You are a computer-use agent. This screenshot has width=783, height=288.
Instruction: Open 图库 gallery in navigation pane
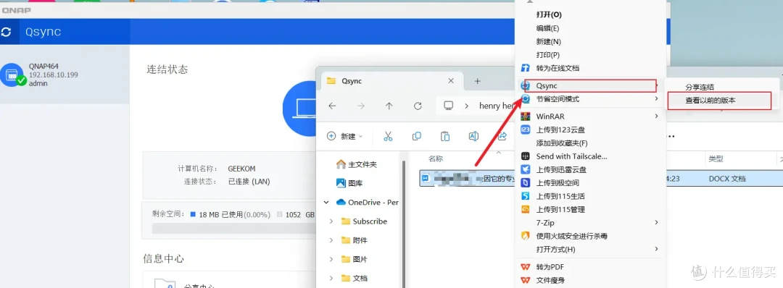pyautogui.click(x=349, y=183)
